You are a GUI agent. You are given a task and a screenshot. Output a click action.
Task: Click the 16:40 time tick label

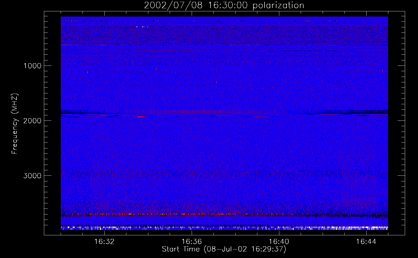point(279,242)
